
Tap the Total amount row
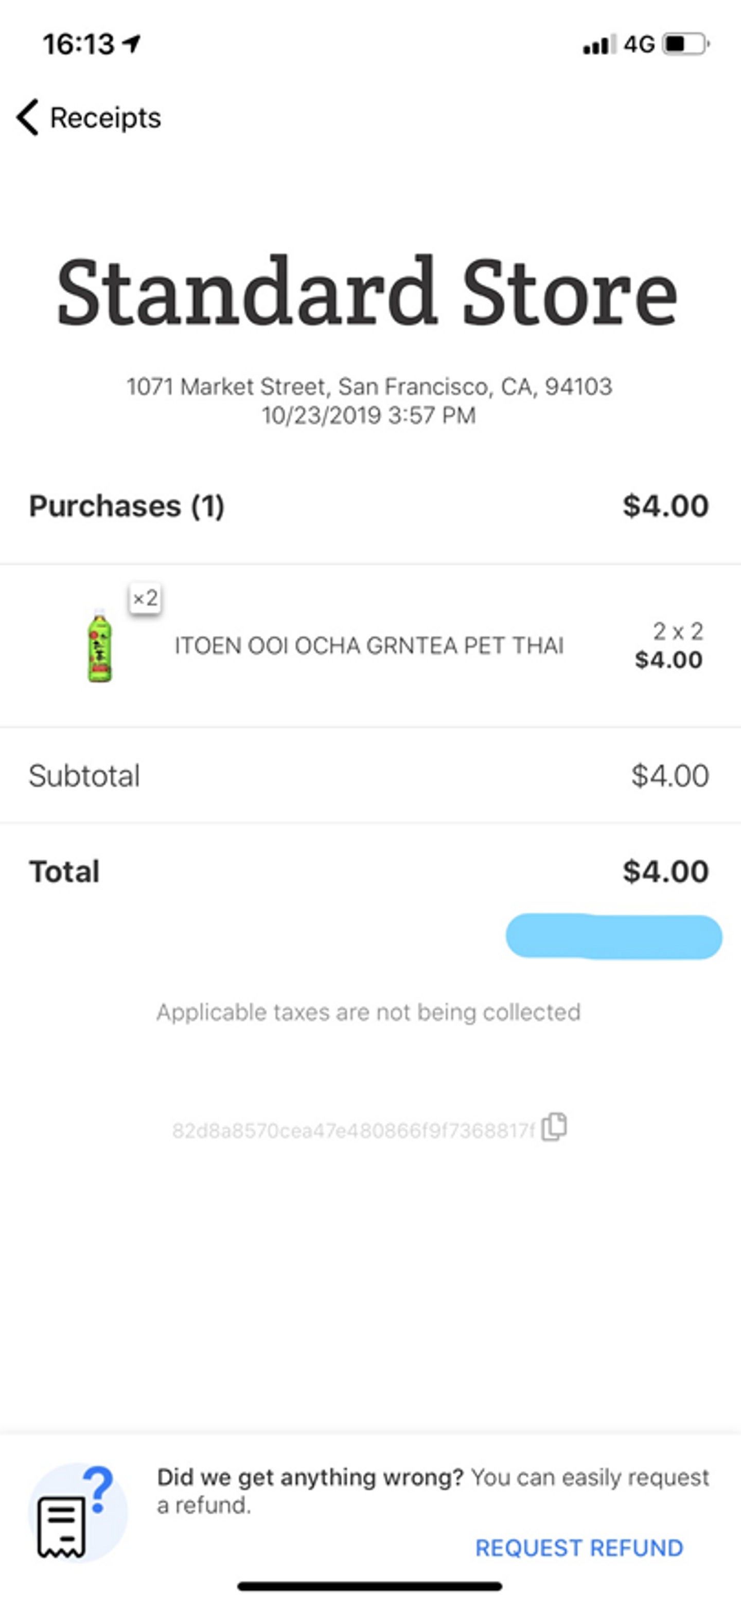368,871
